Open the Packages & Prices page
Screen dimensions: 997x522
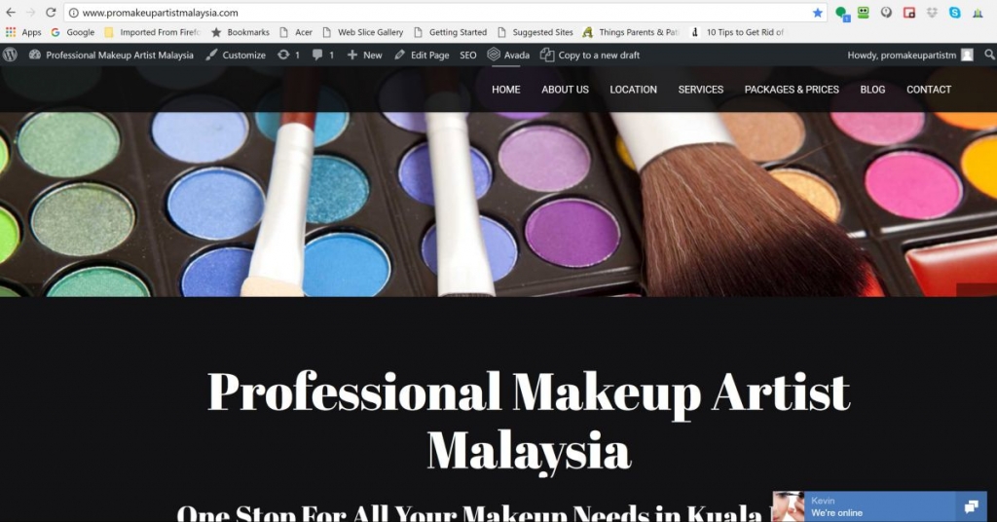pyautogui.click(x=792, y=90)
